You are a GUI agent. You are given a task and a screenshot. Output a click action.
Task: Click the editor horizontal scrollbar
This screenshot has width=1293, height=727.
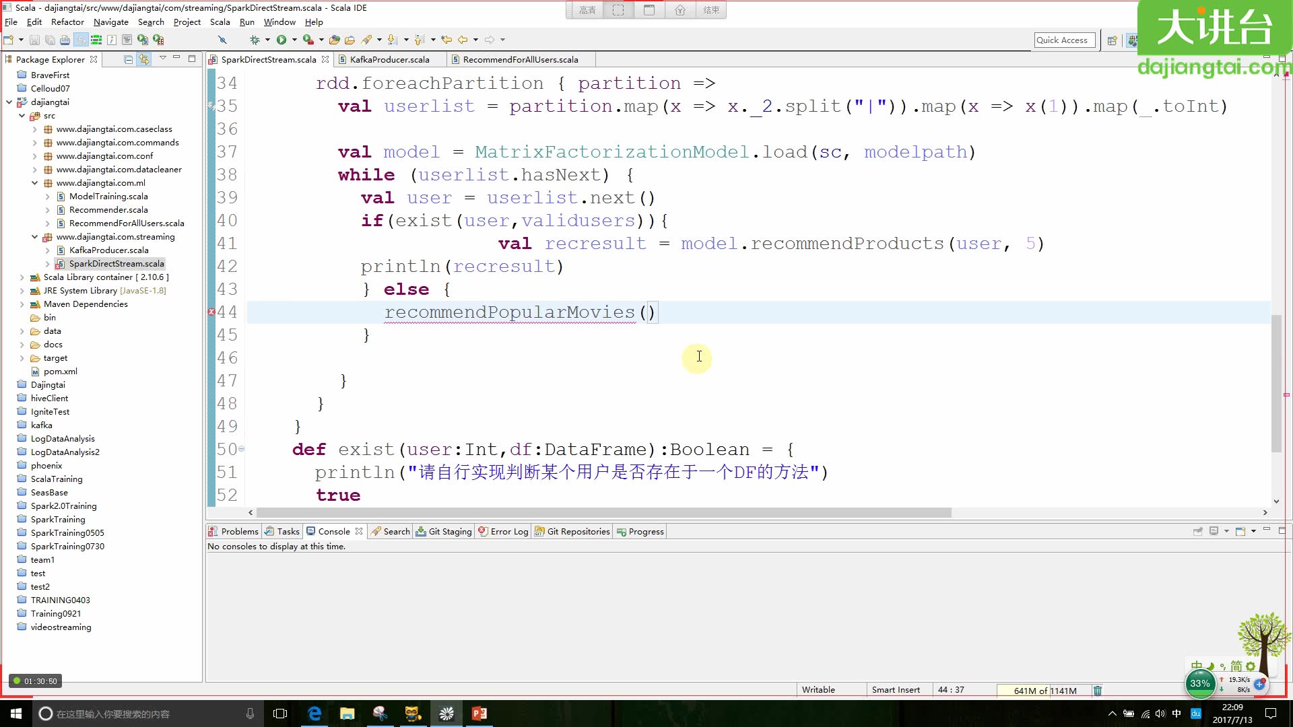[x=603, y=513]
